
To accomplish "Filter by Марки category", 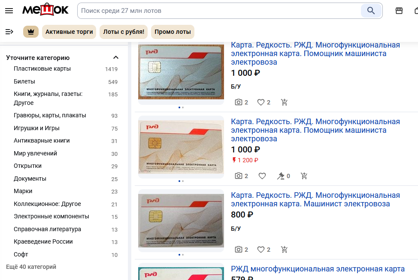I will click(23, 191).
